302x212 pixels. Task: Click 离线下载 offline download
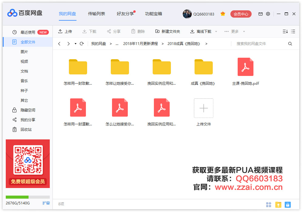[x=201, y=31]
